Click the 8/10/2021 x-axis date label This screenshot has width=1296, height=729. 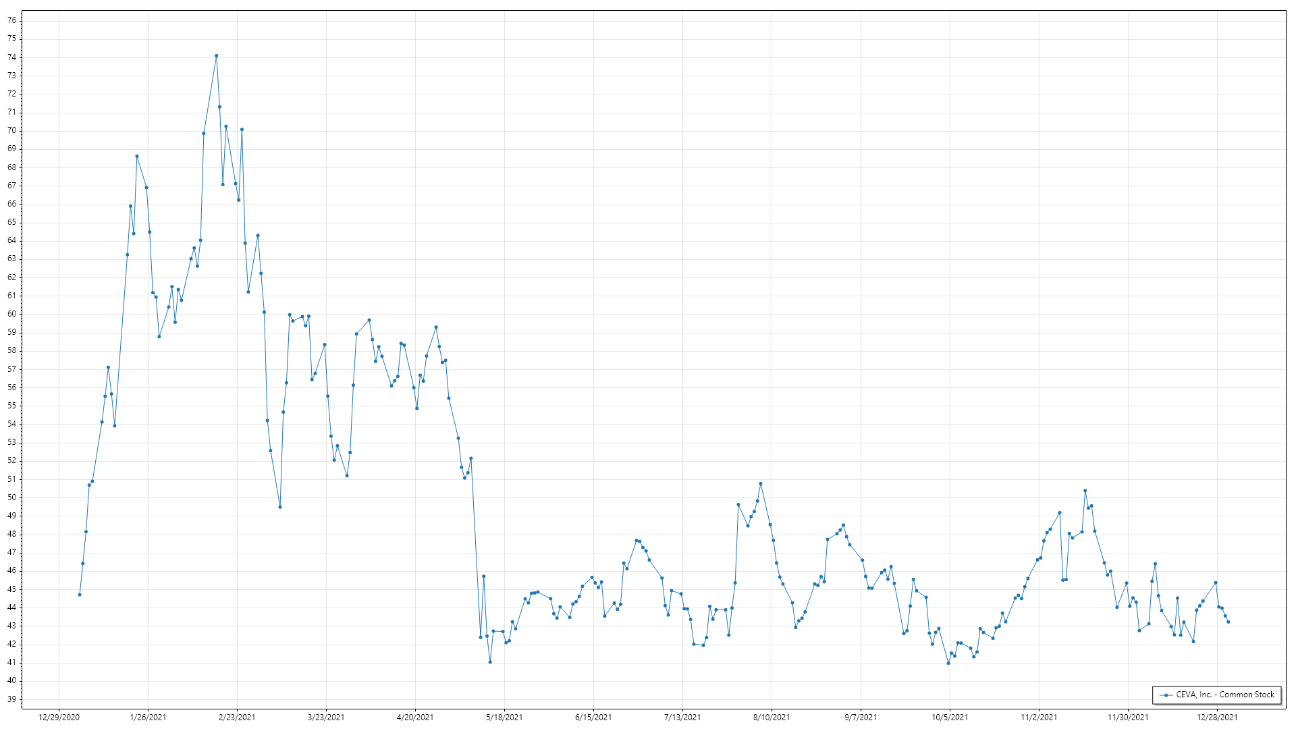coord(772,718)
